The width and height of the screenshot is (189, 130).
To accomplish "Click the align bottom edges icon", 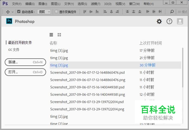I will 97,11.
